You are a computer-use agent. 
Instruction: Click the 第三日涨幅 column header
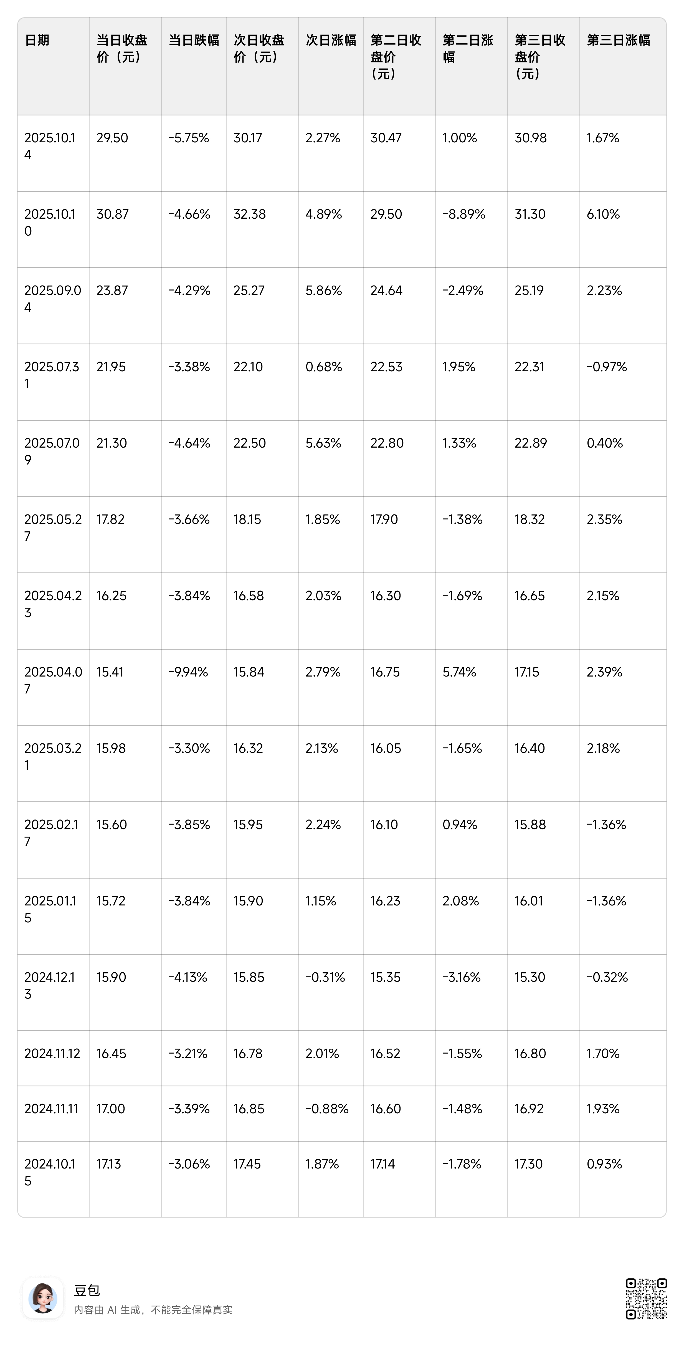618,40
